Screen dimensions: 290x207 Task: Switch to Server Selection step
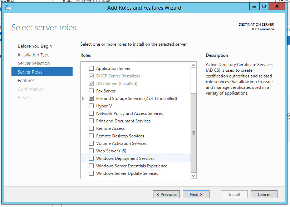(34, 64)
